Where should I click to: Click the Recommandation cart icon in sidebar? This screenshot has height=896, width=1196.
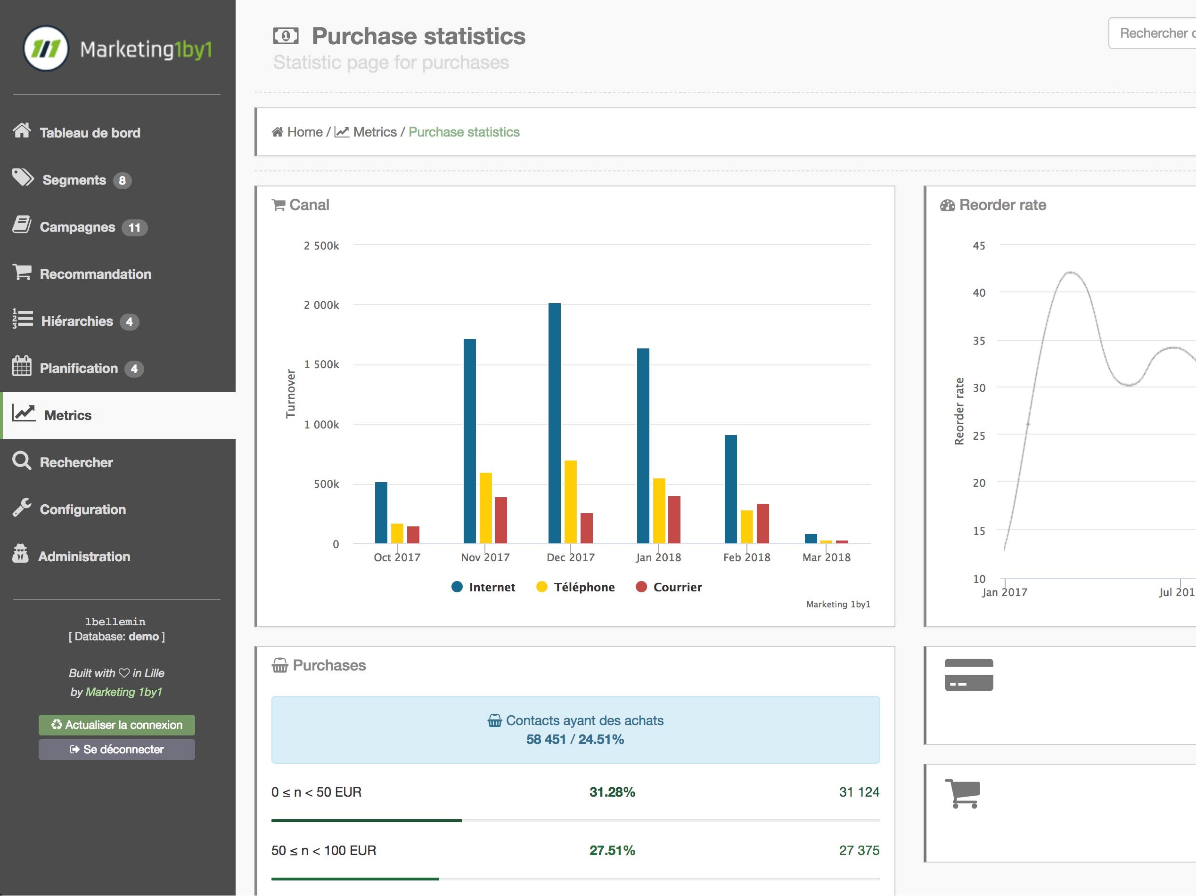(x=22, y=272)
